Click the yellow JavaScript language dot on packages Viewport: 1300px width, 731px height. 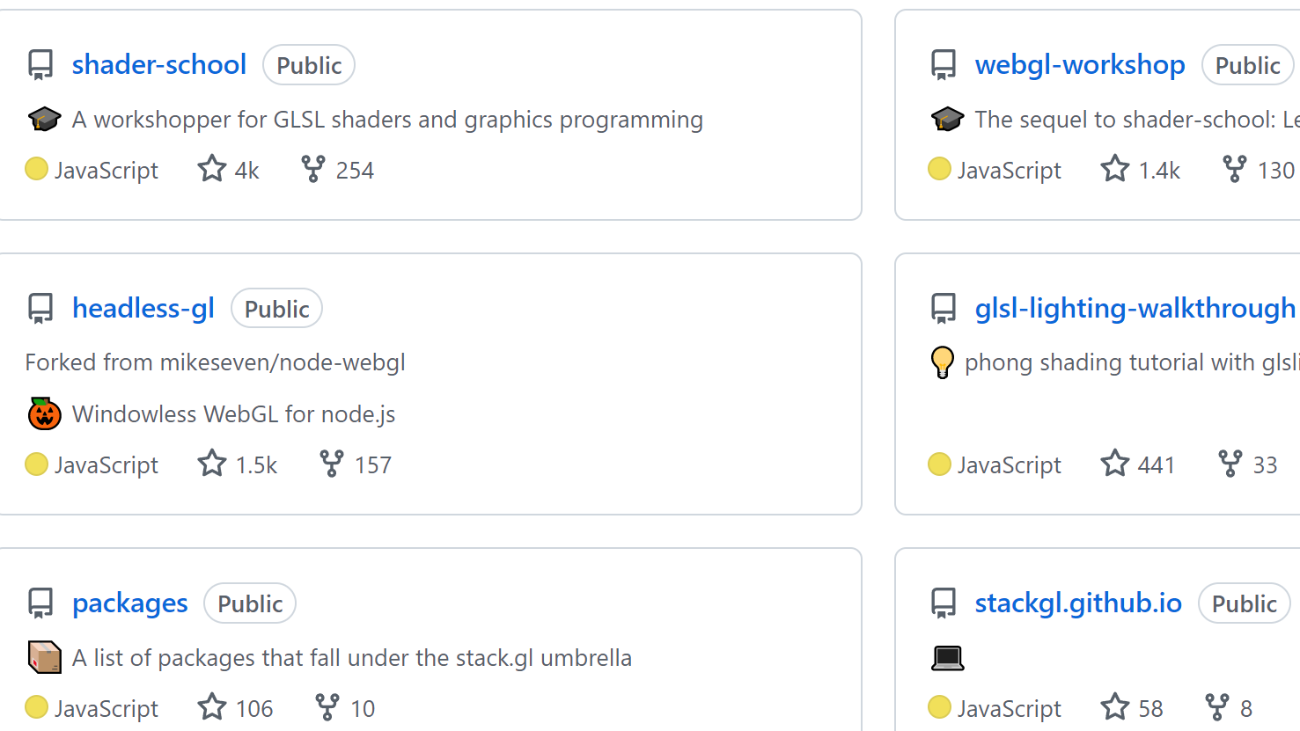tap(36, 707)
